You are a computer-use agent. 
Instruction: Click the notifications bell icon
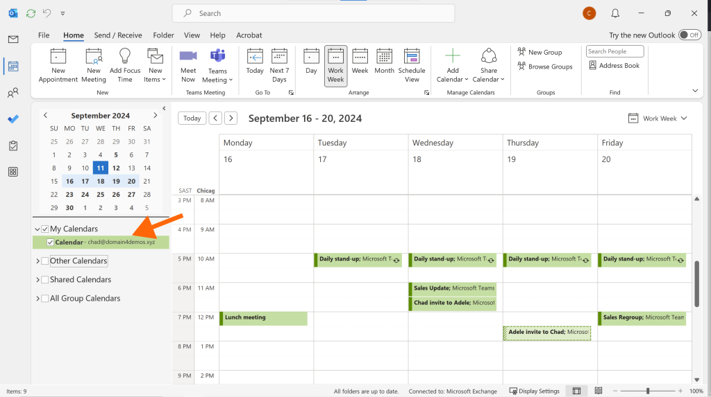(615, 13)
